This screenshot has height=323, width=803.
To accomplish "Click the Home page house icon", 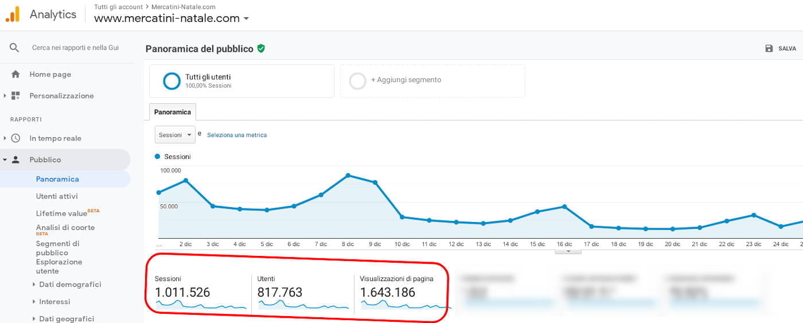I will pos(15,74).
